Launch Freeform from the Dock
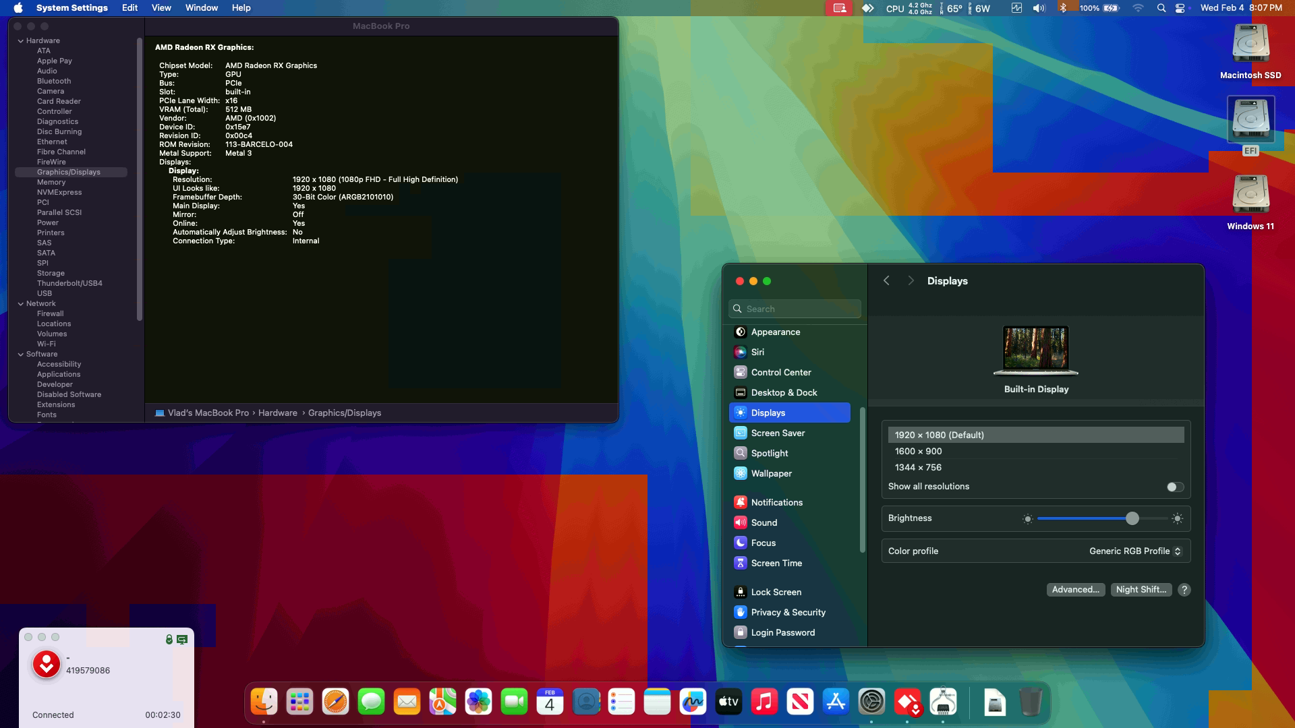Image resolution: width=1295 pixels, height=728 pixels. (x=693, y=702)
